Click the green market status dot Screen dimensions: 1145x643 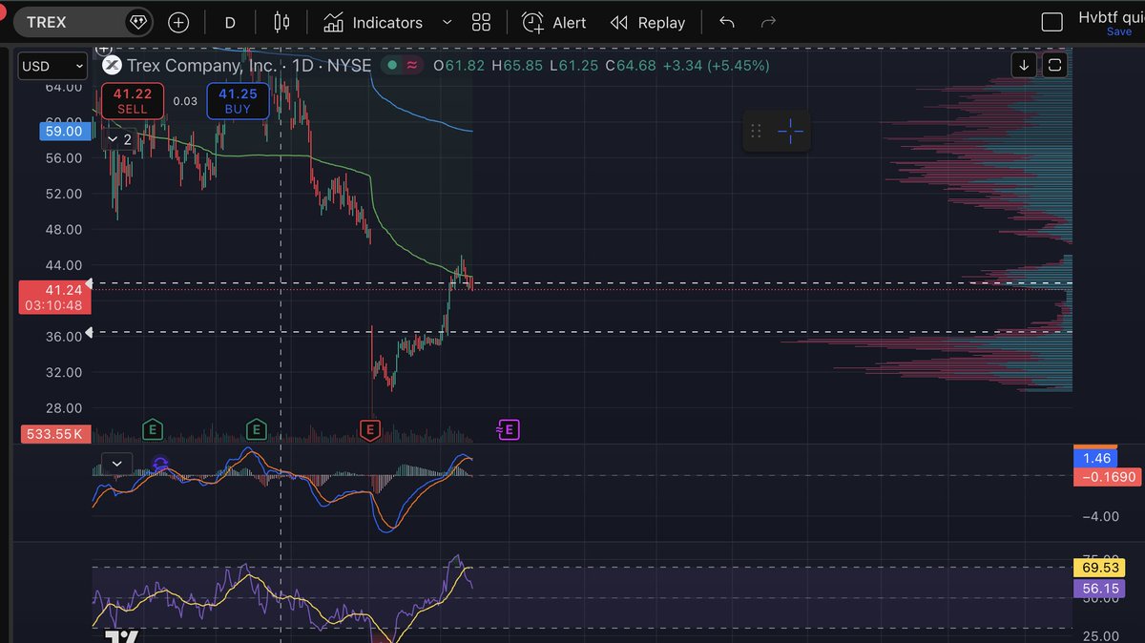(x=391, y=65)
